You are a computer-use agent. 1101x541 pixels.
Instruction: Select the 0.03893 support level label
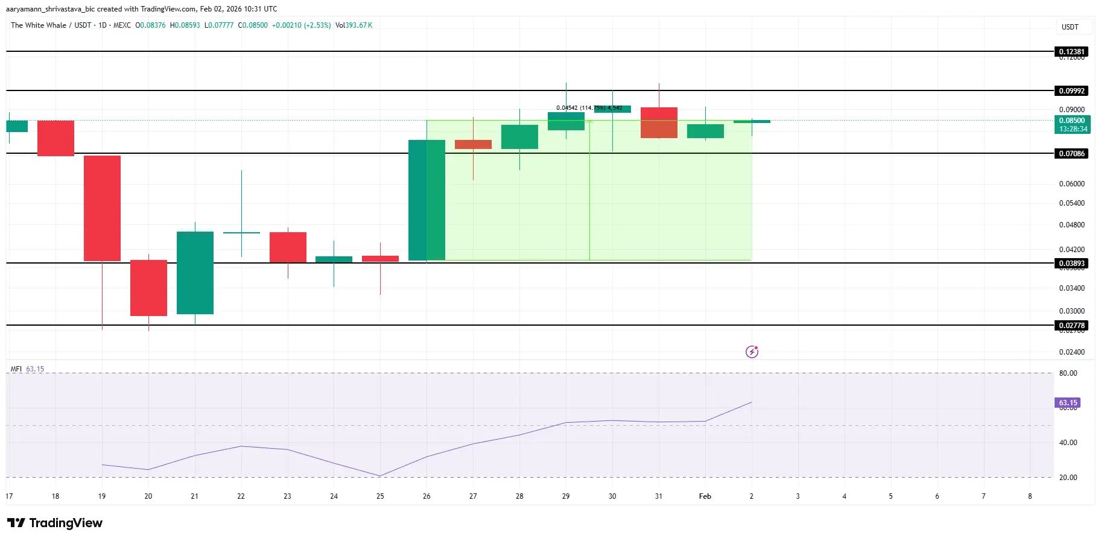1071,264
